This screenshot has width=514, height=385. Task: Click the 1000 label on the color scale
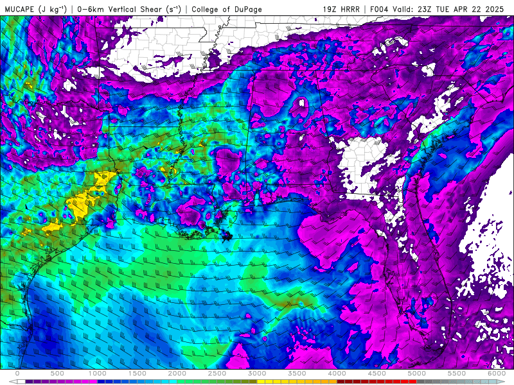(98, 373)
